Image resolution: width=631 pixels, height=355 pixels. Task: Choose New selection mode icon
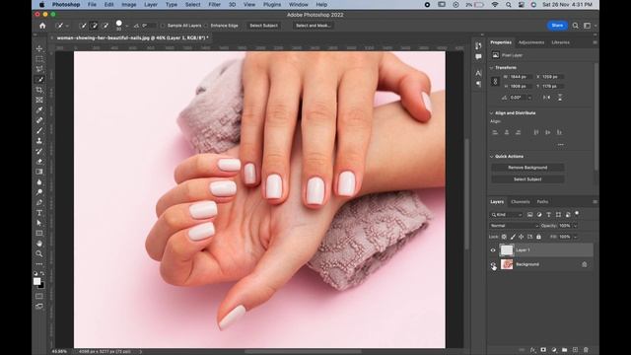83,26
